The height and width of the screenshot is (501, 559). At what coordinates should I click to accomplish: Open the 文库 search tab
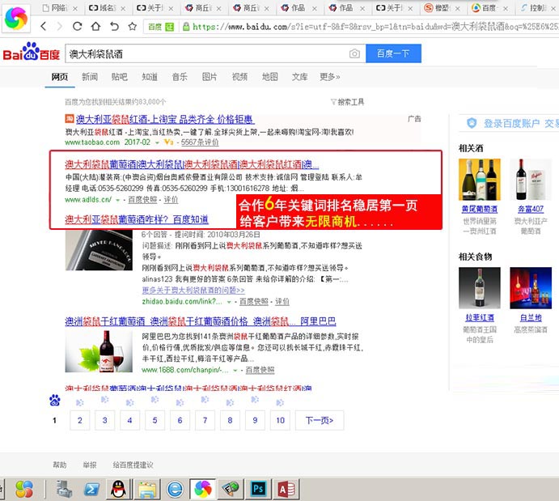click(x=299, y=77)
